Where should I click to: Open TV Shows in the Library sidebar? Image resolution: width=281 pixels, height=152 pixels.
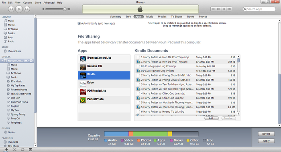pyautogui.click(x=11, y=29)
